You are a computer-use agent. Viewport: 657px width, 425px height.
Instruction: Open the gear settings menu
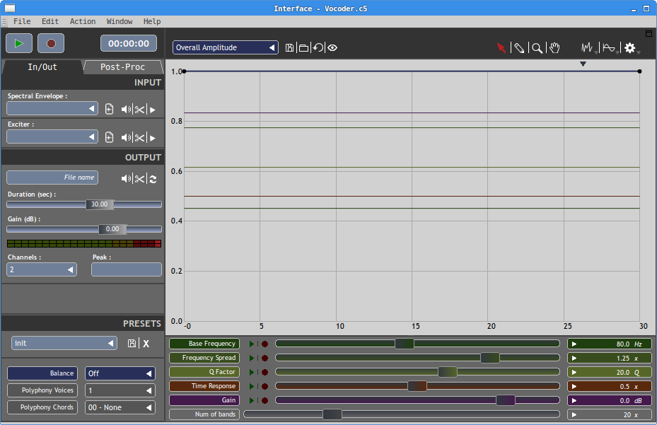click(630, 48)
